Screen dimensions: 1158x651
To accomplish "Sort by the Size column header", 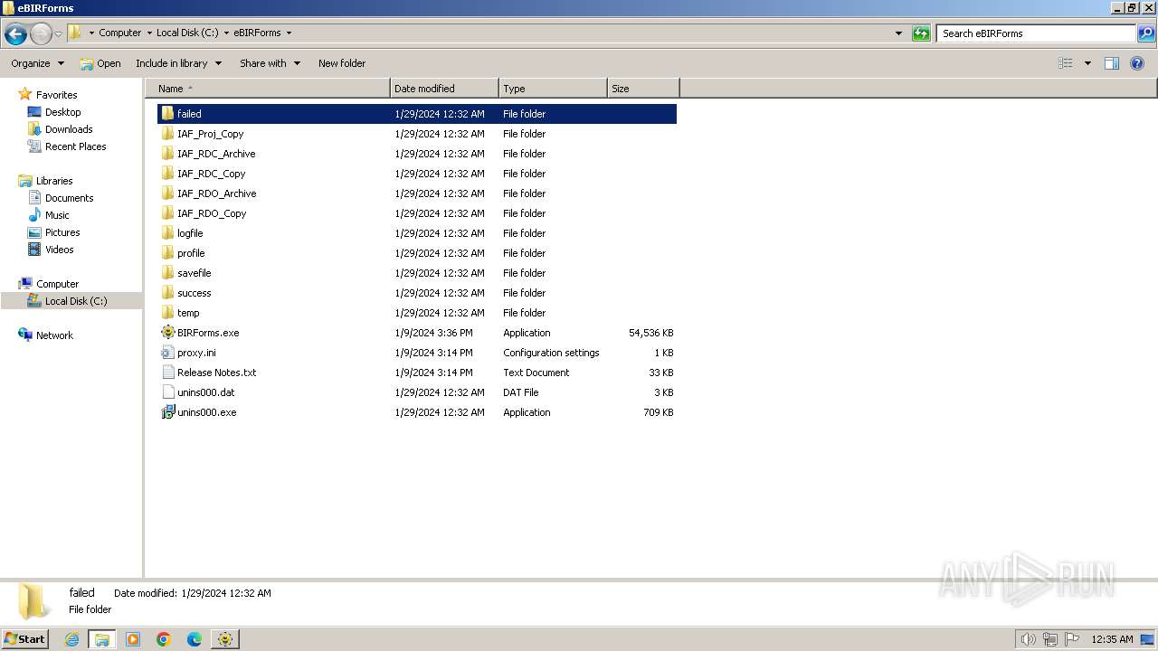I will [x=643, y=89].
